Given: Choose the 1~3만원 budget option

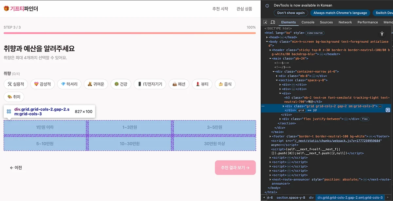Looking at the screenshot, I should pyautogui.click(x=130, y=128).
